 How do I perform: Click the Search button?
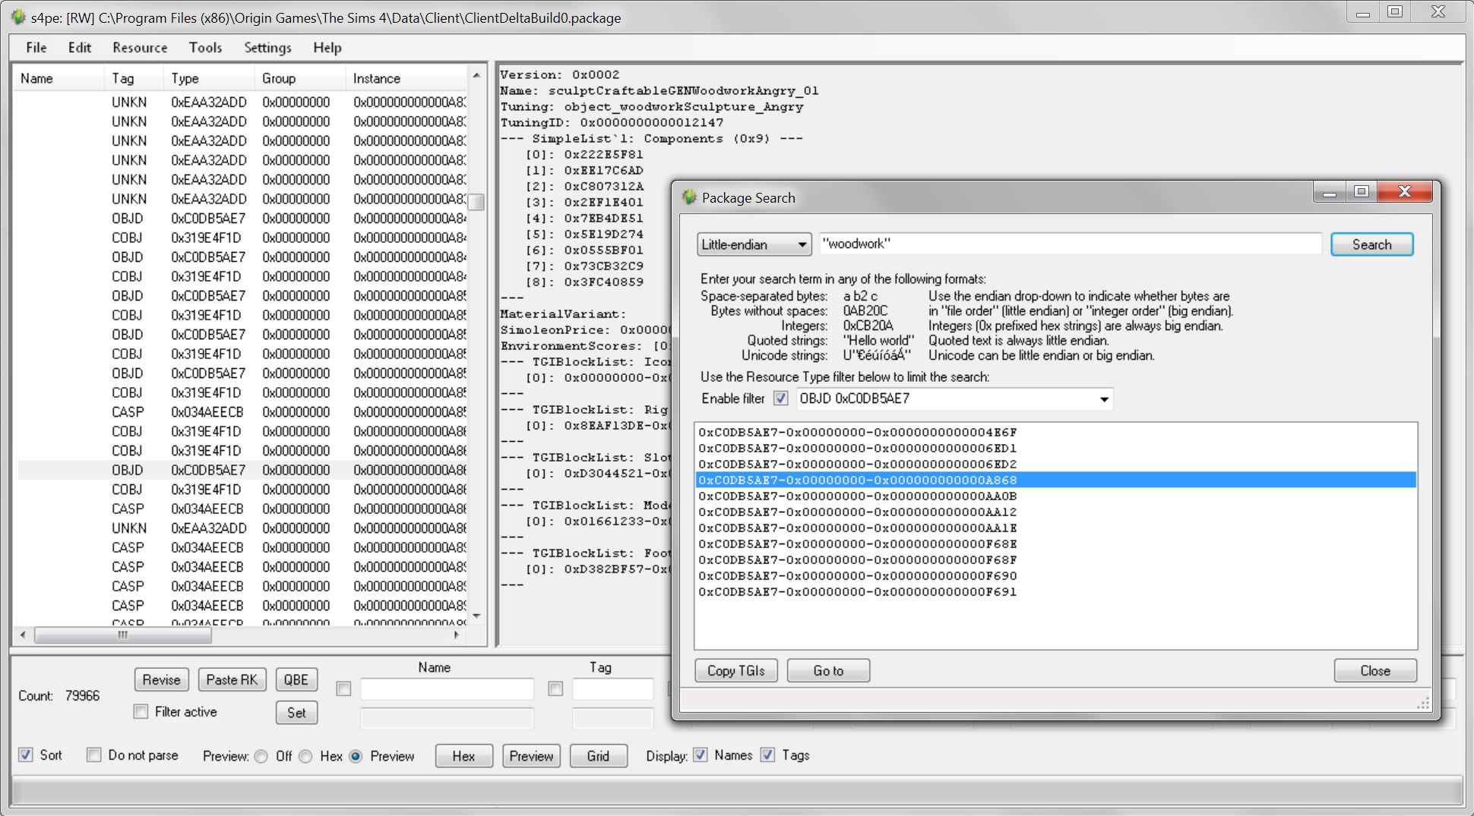click(x=1371, y=244)
